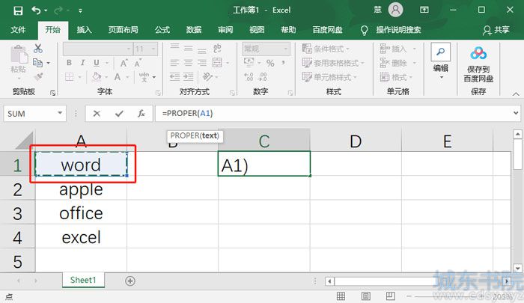Click the Borders icon in font group

pyautogui.click(x=69, y=77)
